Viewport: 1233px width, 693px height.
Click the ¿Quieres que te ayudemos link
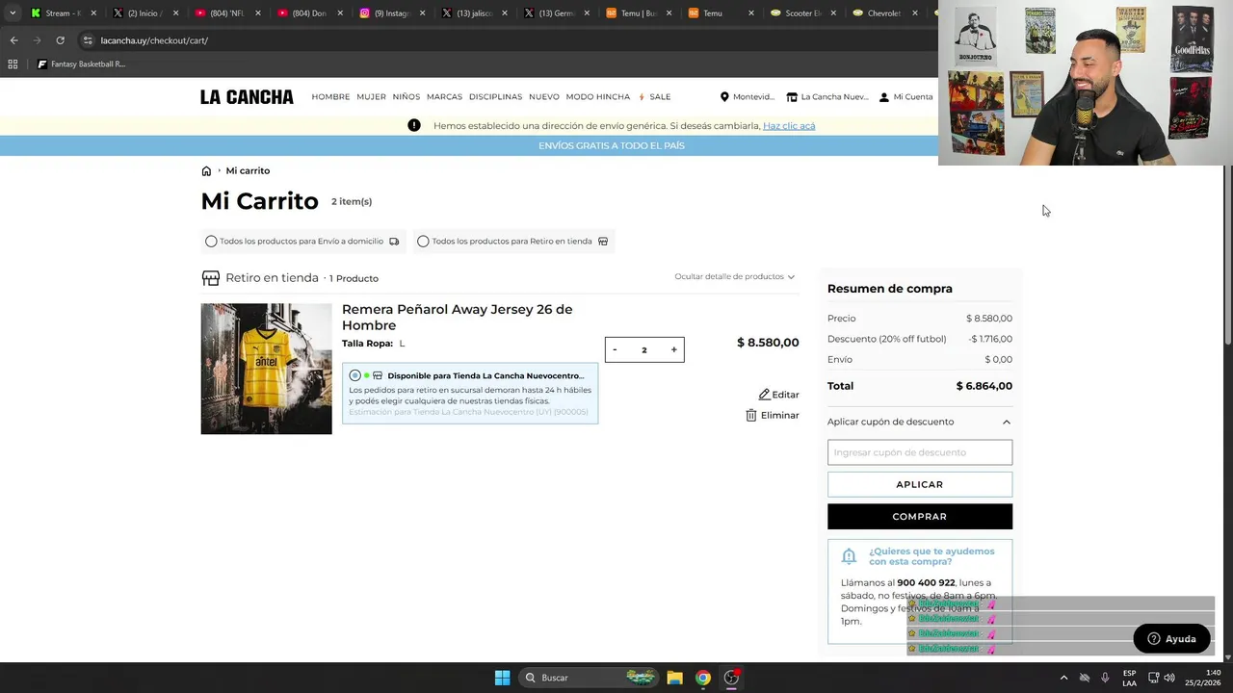[931, 556]
